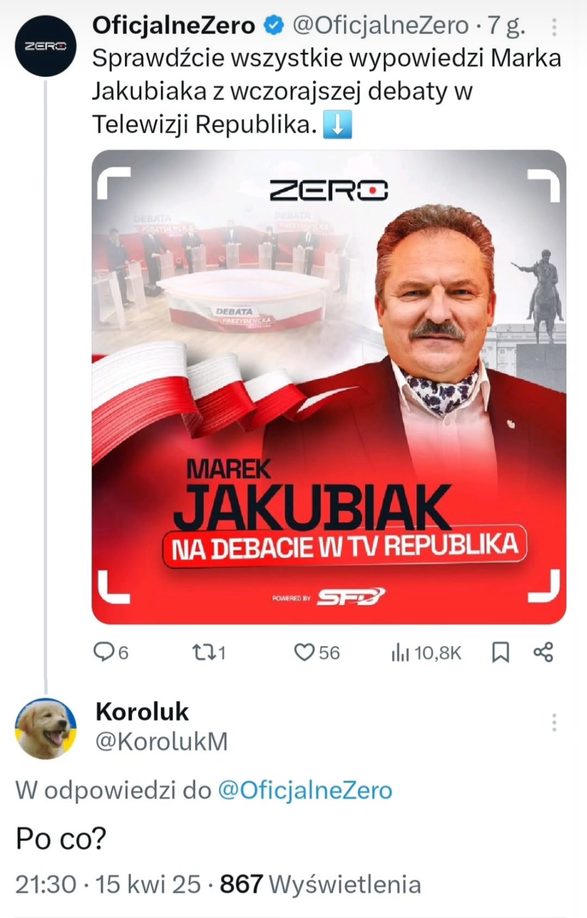Screen dimensions: 587x918
Task: Click the 7 g. post timestamp
Action: [x=506, y=26]
